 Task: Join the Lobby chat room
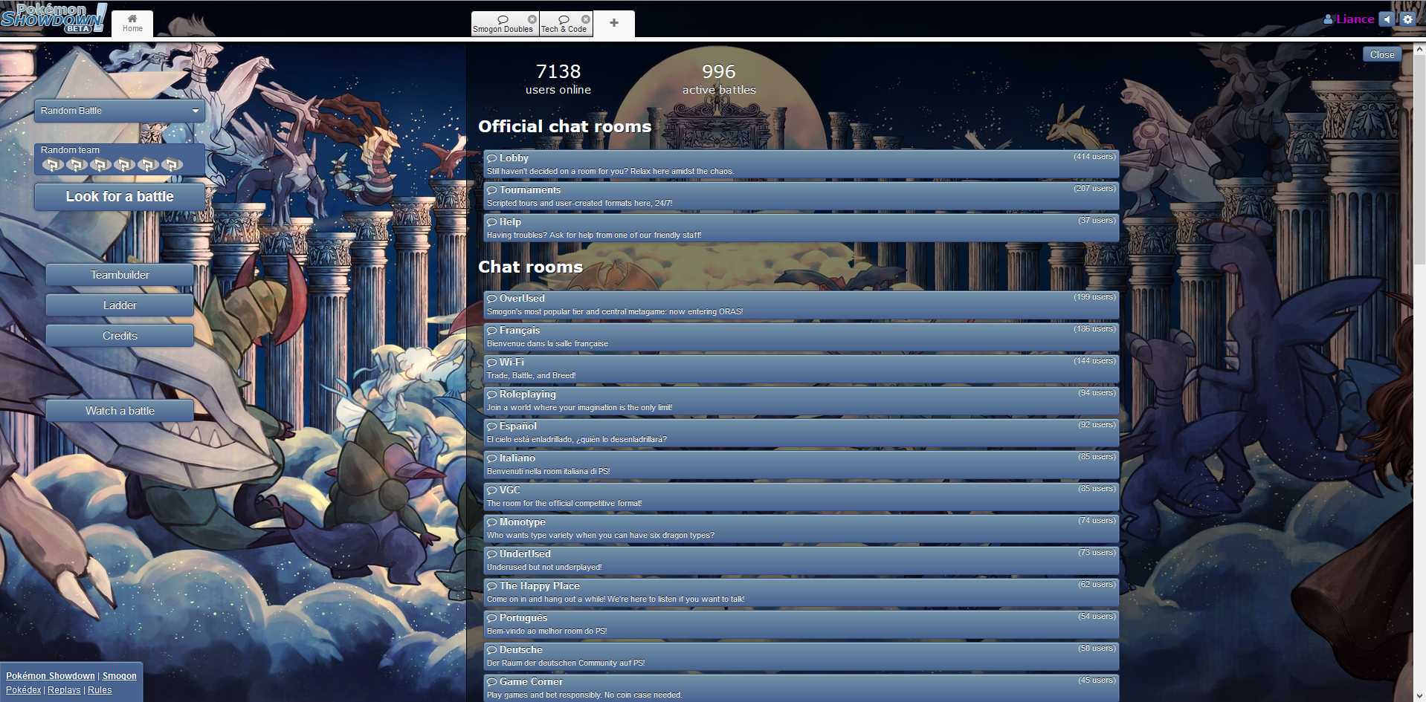click(x=801, y=164)
